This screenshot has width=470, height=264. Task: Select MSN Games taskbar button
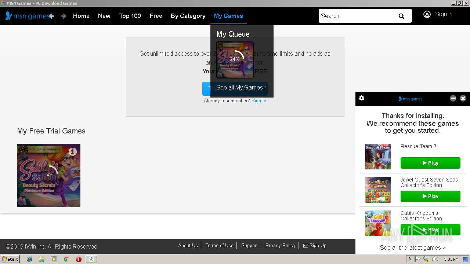tap(91, 259)
